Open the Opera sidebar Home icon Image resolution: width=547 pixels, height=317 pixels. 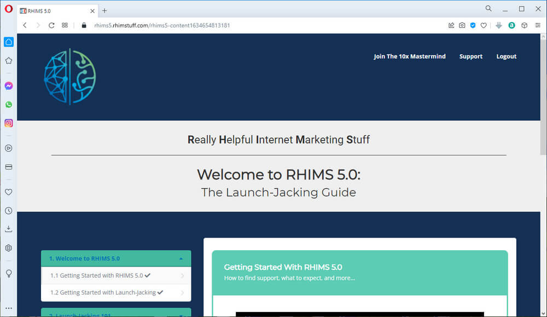coord(9,42)
